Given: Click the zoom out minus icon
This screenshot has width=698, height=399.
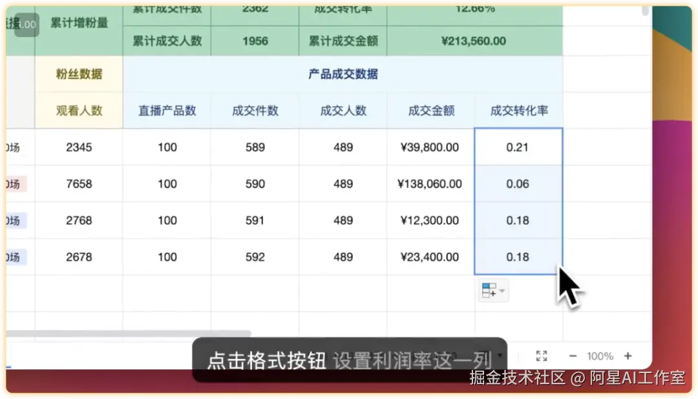Looking at the screenshot, I should tap(573, 355).
